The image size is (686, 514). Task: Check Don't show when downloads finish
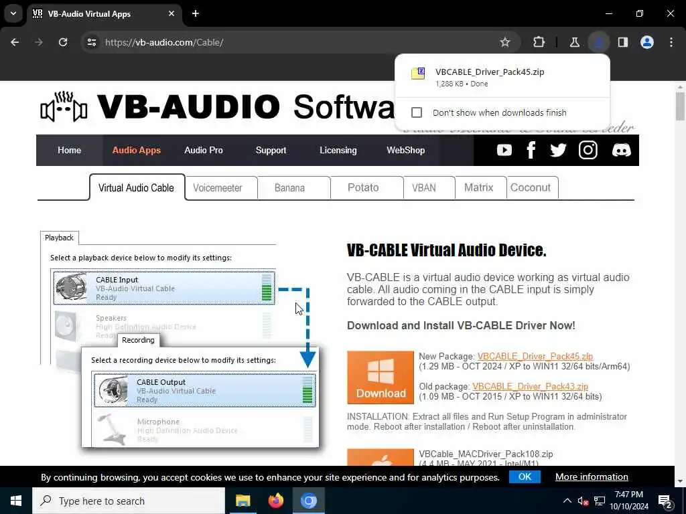click(417, 112)
